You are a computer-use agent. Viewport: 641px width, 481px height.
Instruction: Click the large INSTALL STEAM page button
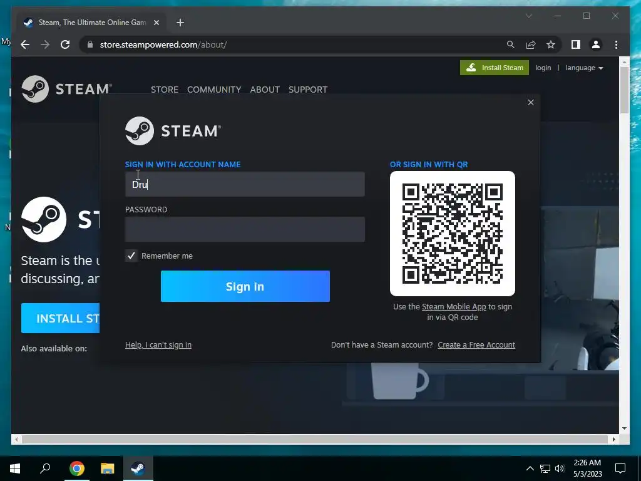click(x=61, y=318)
